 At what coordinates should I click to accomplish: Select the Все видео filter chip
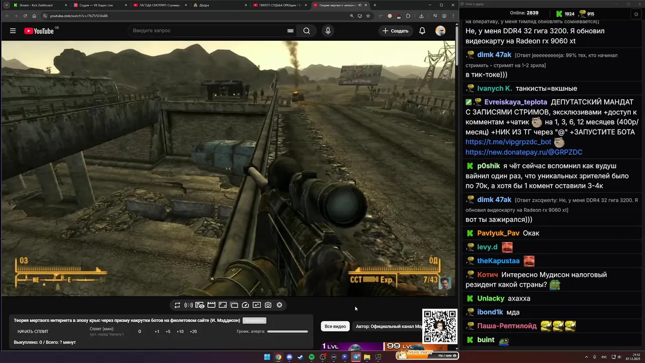[335, 326]
